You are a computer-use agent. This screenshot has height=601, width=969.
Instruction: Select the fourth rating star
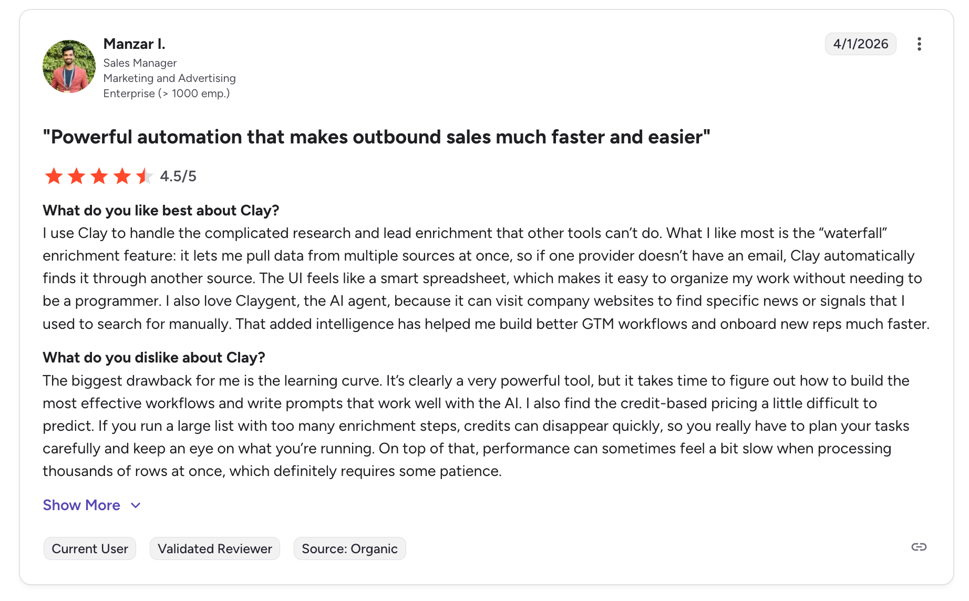tap(121, 176)
